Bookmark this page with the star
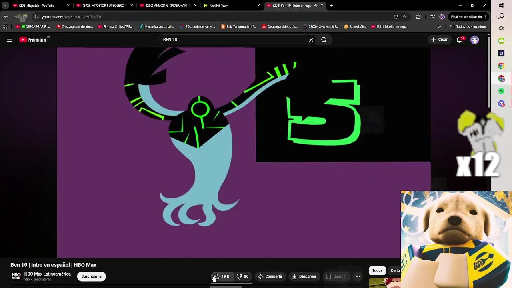512x288 pixels. pos(405,17)
